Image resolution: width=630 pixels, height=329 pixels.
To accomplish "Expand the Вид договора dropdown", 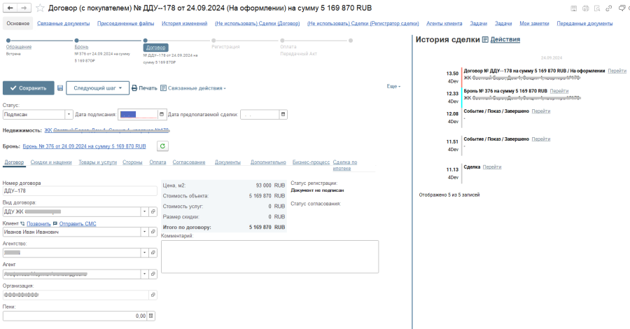I will (144, 211).
